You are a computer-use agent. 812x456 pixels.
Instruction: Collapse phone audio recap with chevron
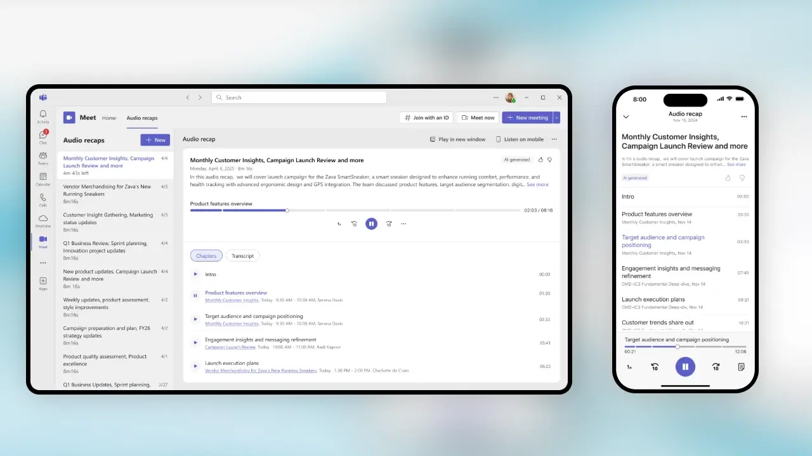626,117
